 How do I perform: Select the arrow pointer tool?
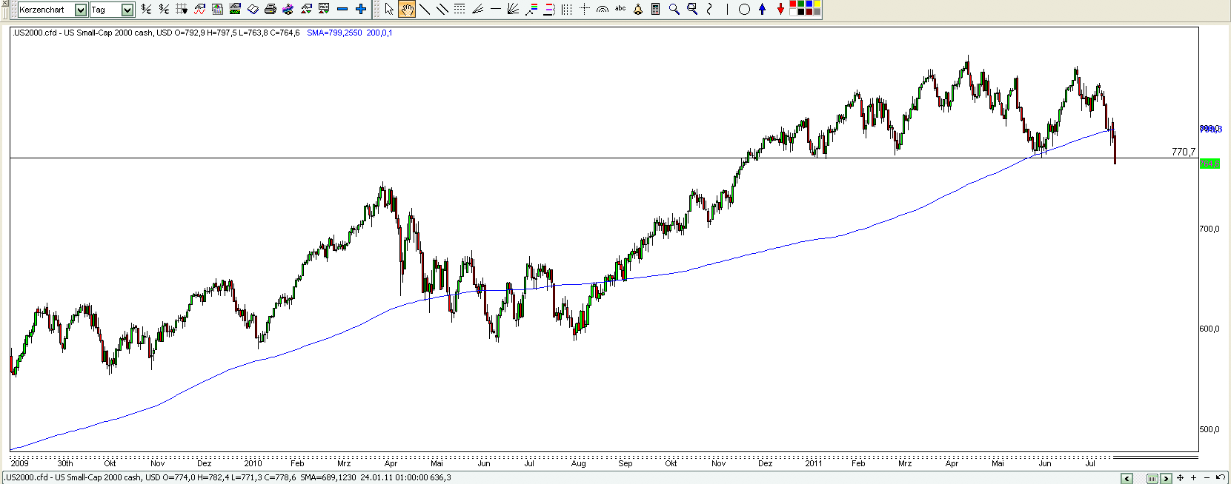[x=389, y=10]
